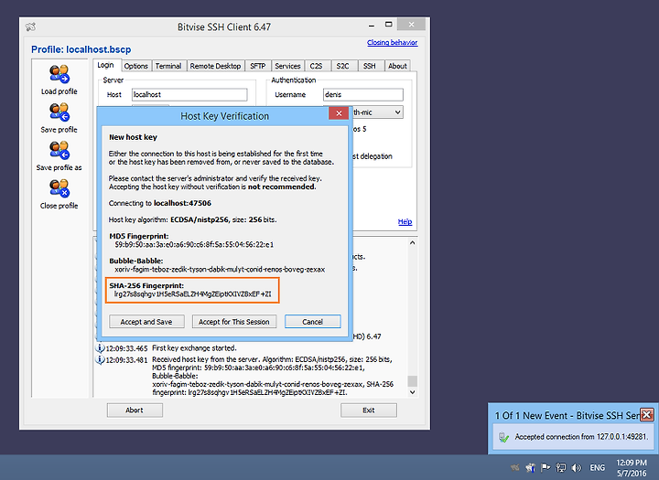
Task: Click 'First key exchange started.' log entry
Action: point(194,348)
